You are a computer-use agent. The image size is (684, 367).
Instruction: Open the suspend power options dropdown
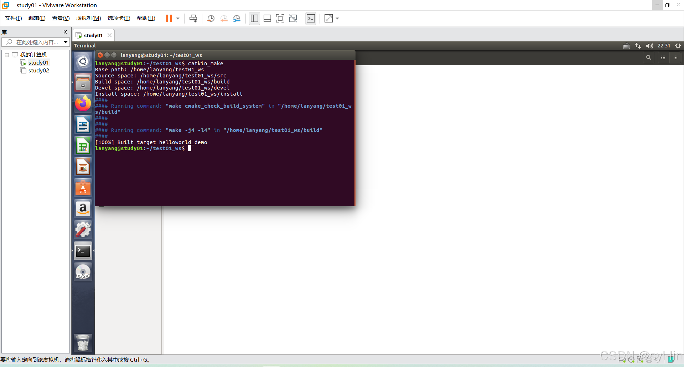pos(177,18)
